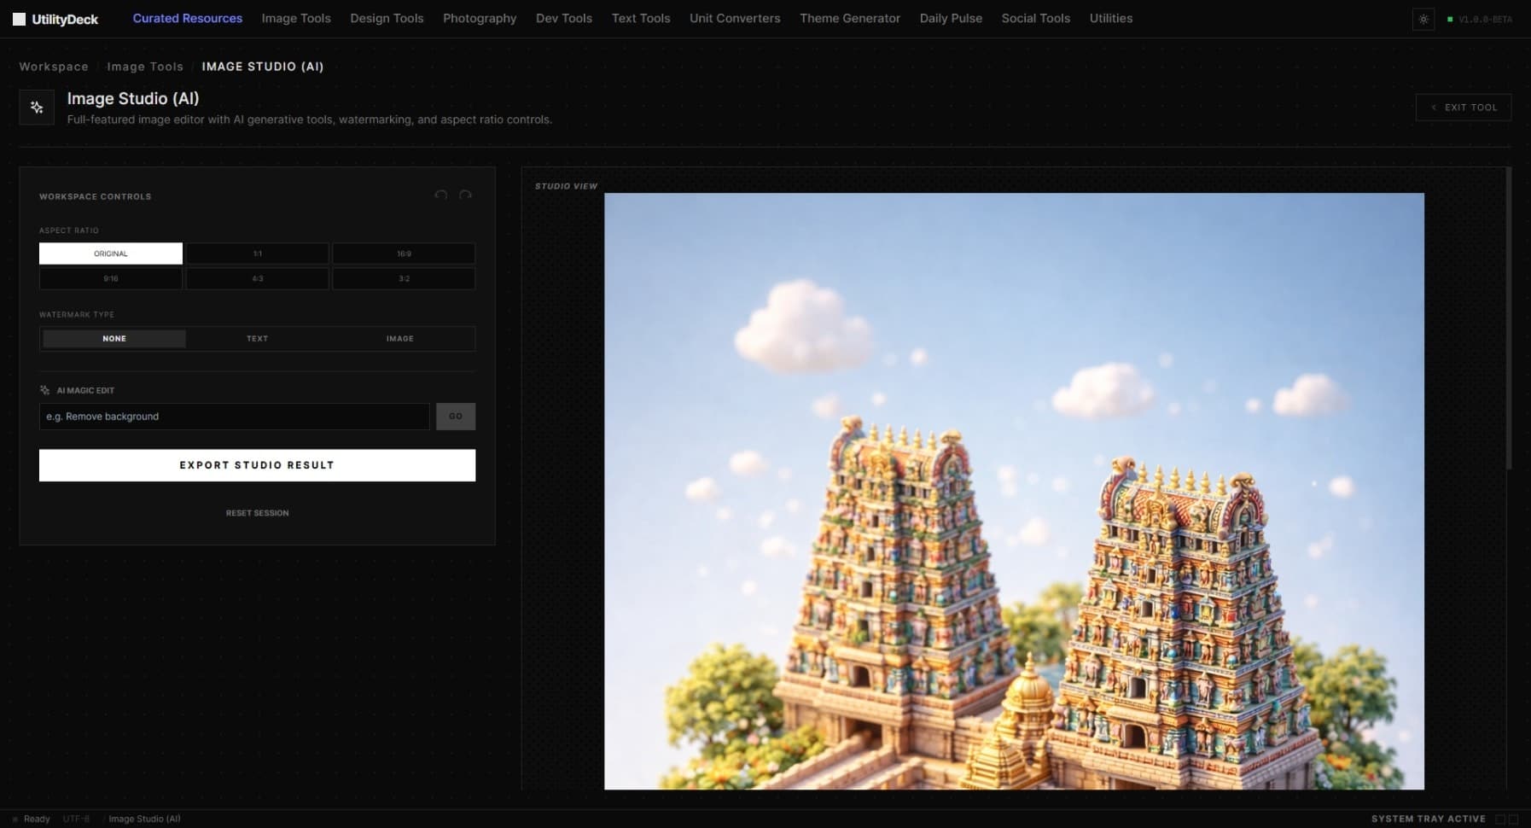Click the EXPORT STUDIO RESULT button

point(257,465)
